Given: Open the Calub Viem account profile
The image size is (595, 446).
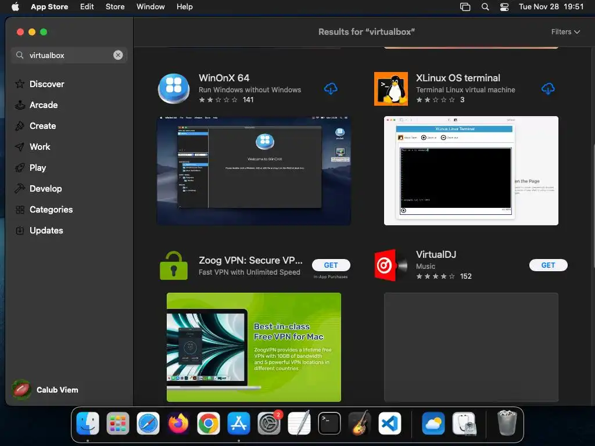Looking at the screenshot, I should 58,390.
